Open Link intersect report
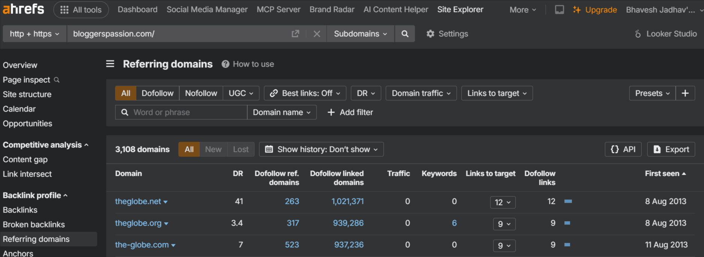The image size is (704, 257). (x=27, y=174)
